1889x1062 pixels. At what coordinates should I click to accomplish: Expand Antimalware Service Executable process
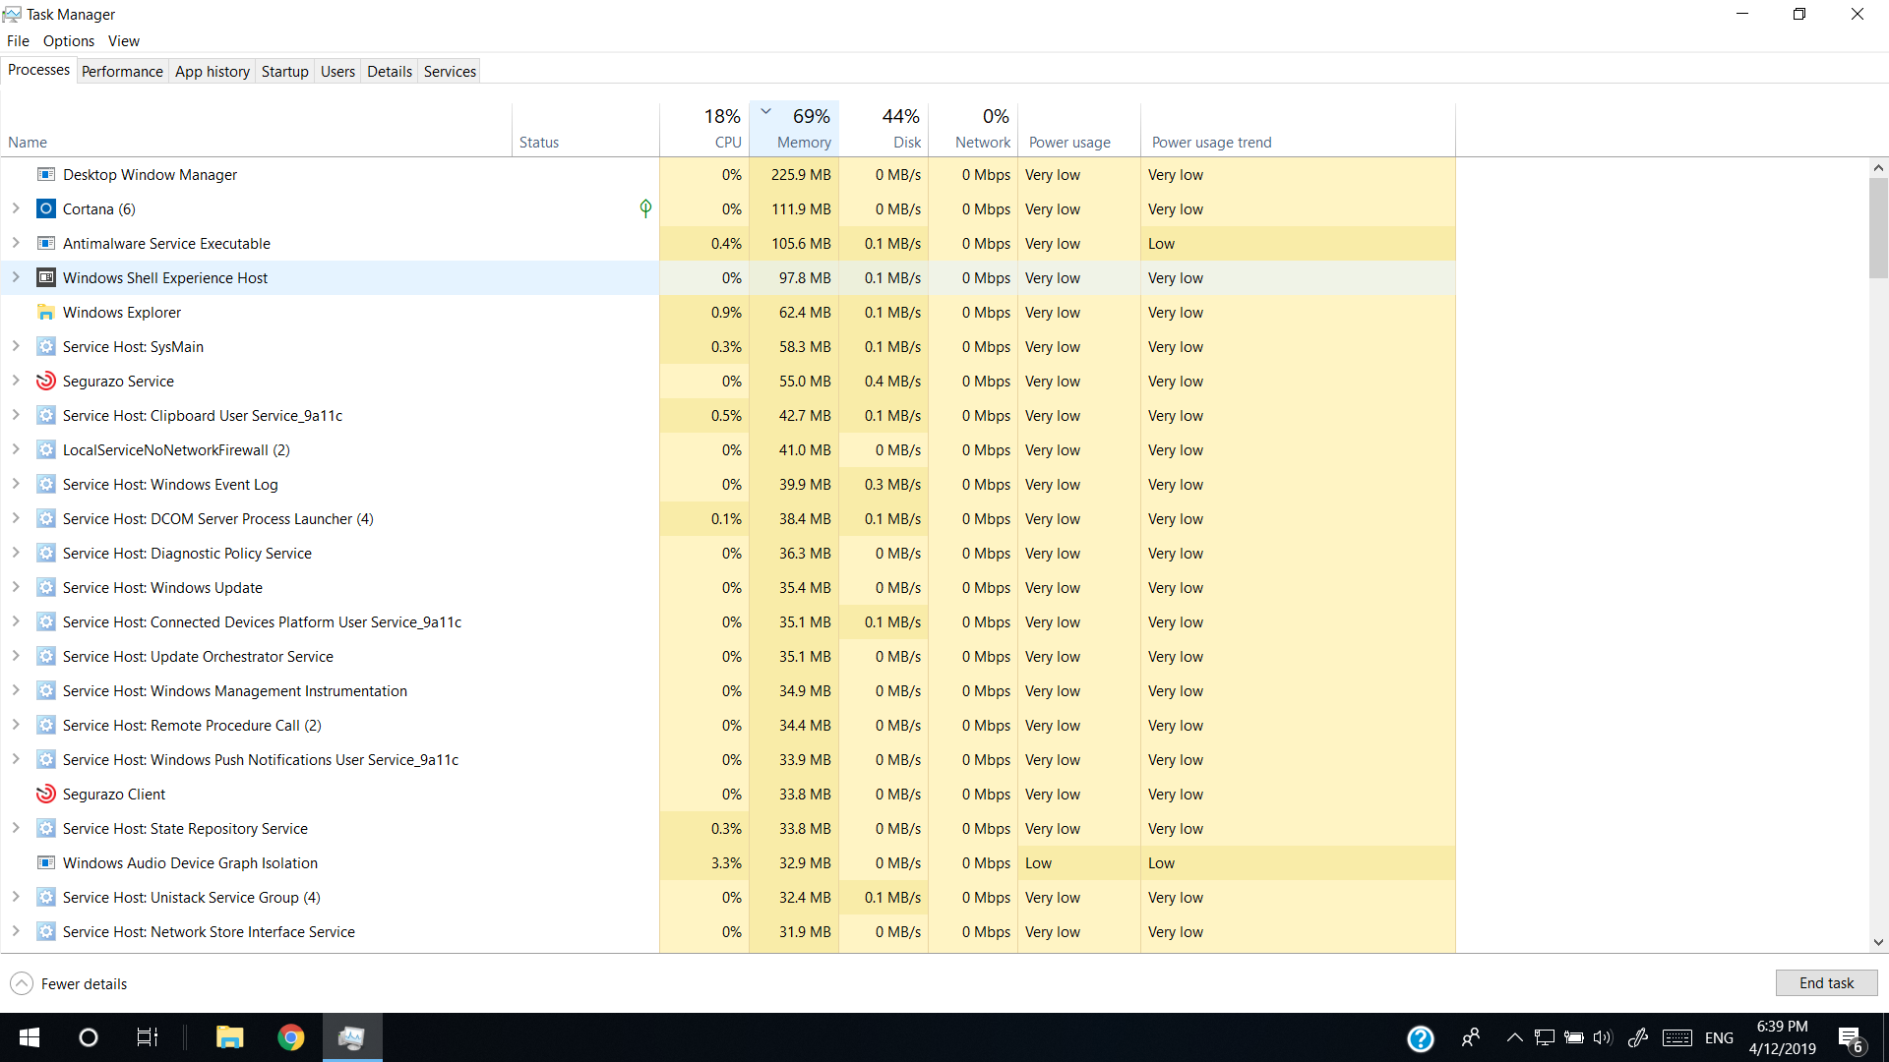[16, 243]
